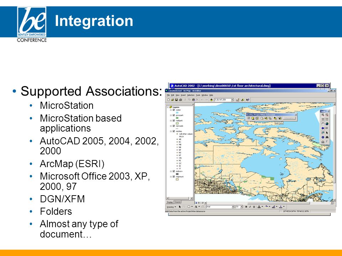Click the New Map File icon in ArcMap
The height and width of the screenshot is (256, 342).
169,100
